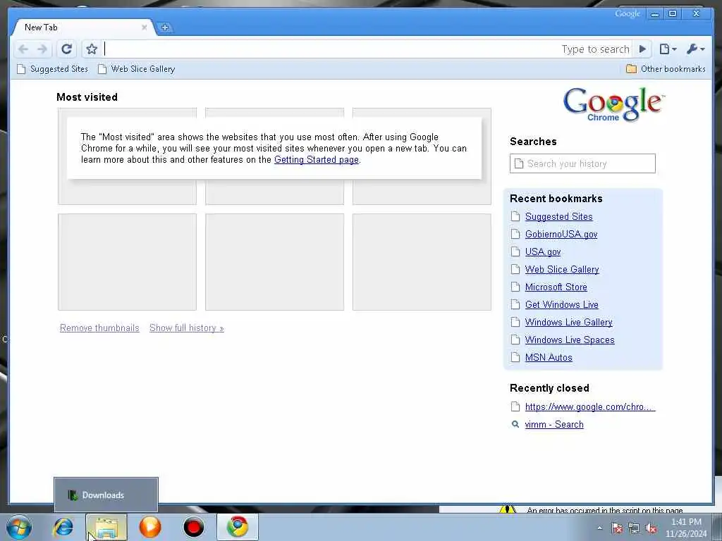
Task: Add a new tab with plus button
Action: pos(165,27)
